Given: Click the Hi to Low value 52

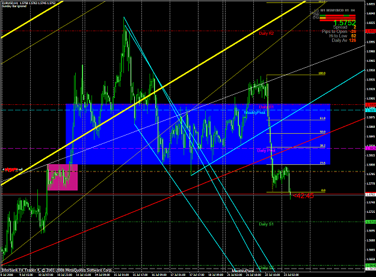Looking at the screenshot, I should pos(354,36).
